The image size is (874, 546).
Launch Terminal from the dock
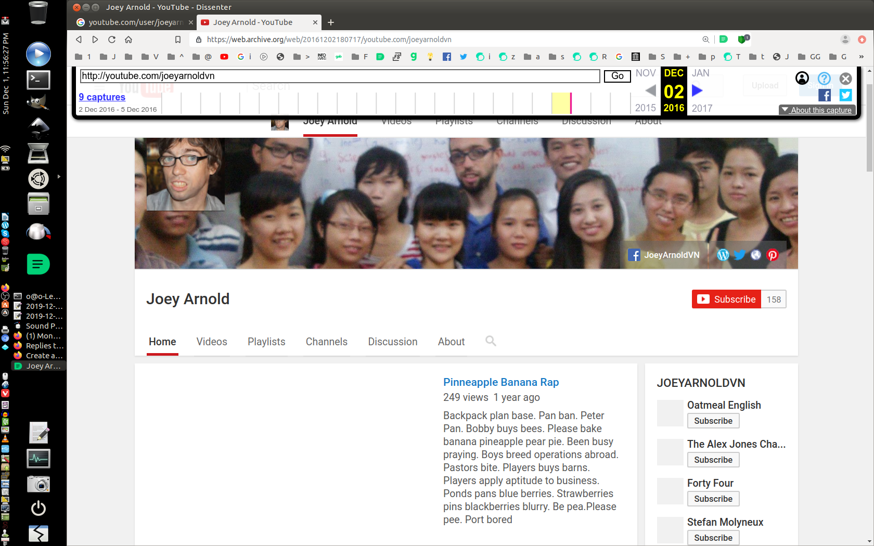pos(38,80)
